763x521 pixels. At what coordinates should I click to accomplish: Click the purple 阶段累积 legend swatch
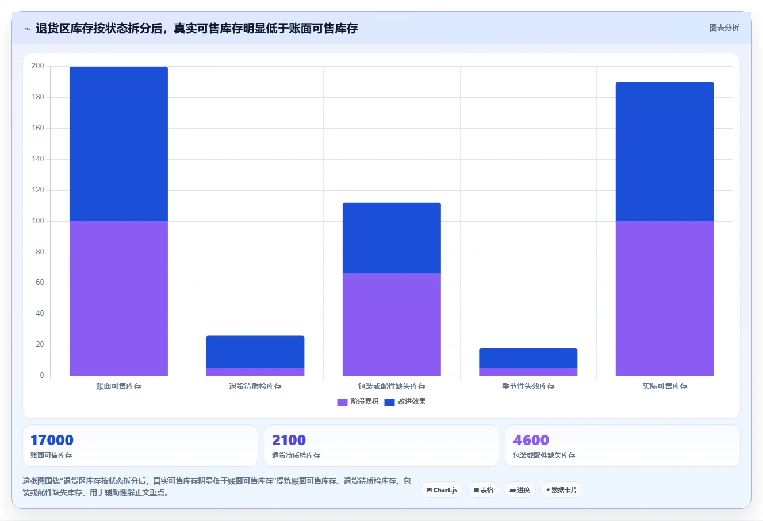[342, 402]
